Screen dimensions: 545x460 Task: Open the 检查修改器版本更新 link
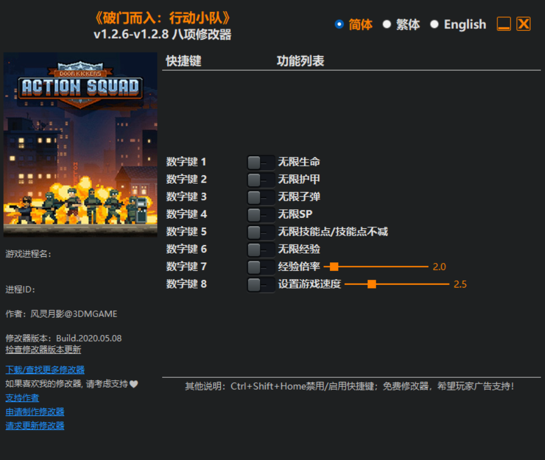pos(43,350)
